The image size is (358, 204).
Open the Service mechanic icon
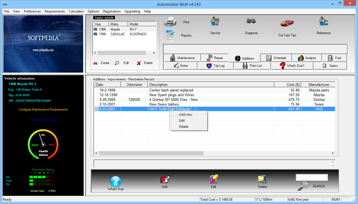pos(215,22)
